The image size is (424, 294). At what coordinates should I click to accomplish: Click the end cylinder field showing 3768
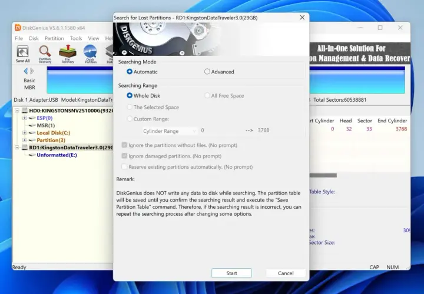[x=263, y=130]
